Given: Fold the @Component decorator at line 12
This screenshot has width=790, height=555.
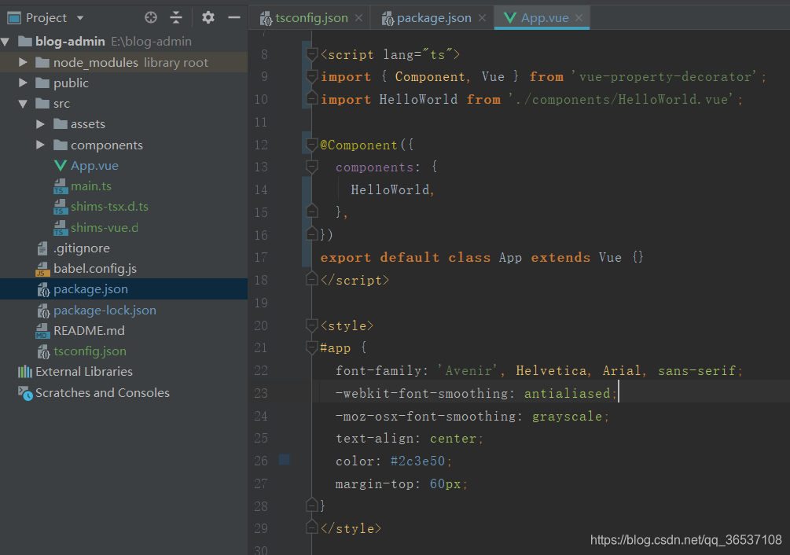Looking at the screenshot, I should (312, 145).
